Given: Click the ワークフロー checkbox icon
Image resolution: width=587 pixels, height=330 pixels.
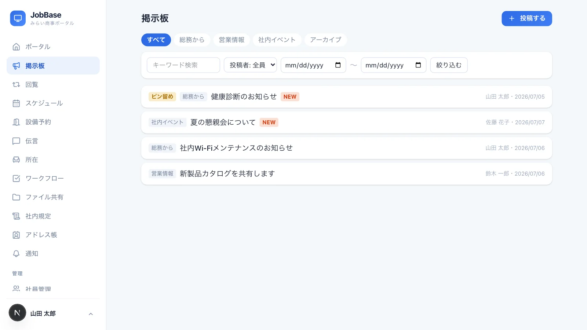Looking at the screenshot, I should pos(16,179).
